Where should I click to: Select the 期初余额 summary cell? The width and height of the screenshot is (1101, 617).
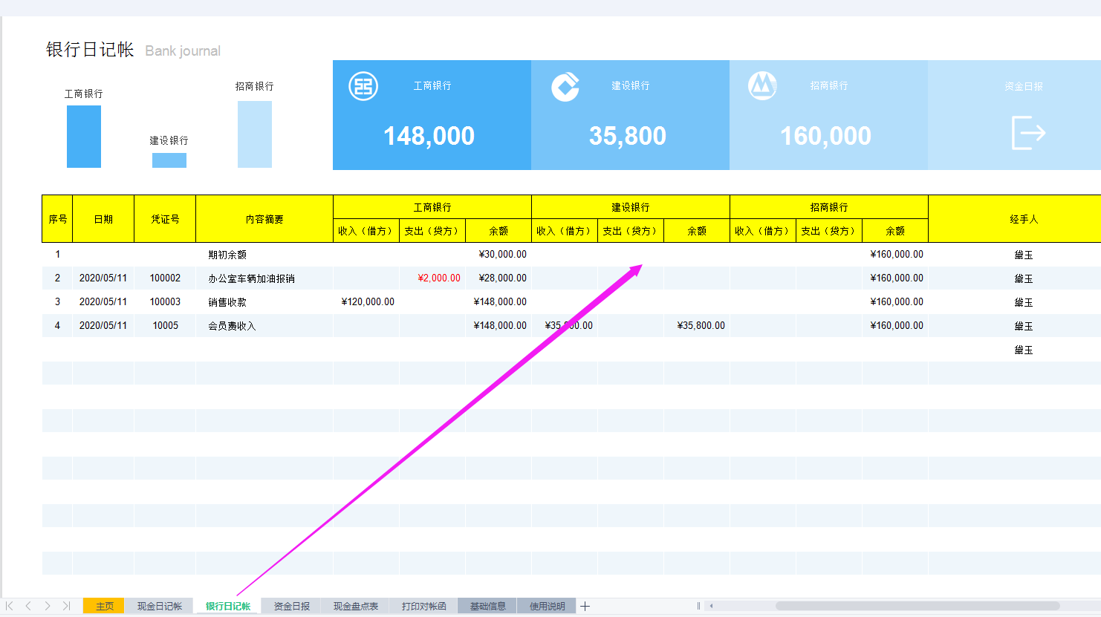tap(264, 255)
